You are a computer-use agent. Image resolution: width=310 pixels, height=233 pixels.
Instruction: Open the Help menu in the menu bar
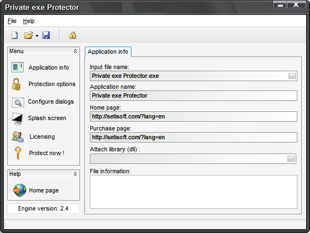click(x=28, y=21)
